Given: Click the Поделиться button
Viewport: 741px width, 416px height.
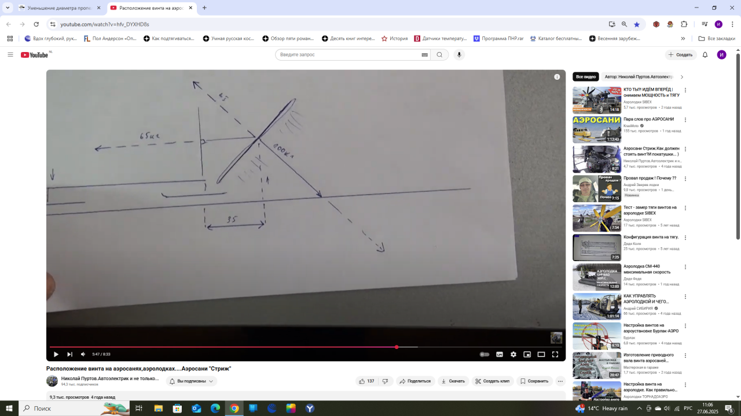Looking at the screenshot, I should pos(414,381).
